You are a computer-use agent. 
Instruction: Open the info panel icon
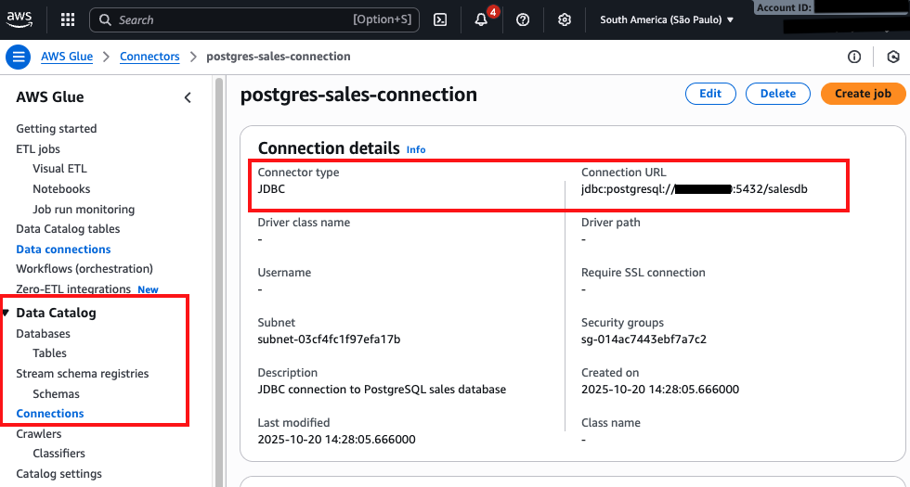coord(854,57)
